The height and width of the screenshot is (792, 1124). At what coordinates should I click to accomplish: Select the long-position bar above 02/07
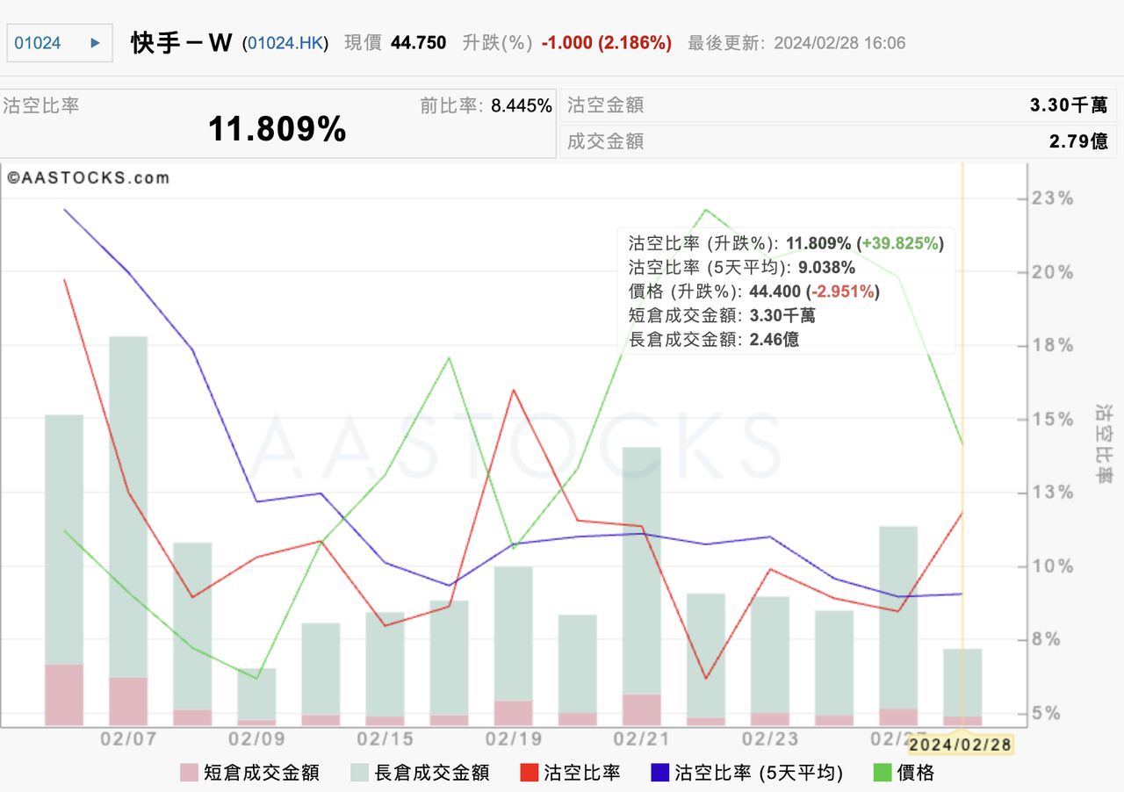tap(128, 507)
